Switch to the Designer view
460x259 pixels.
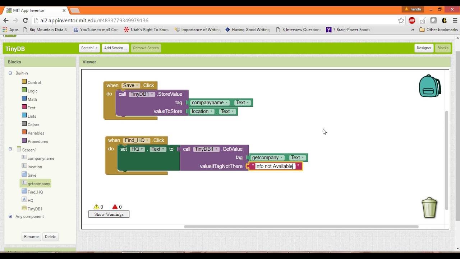pyautogui.click(x=424, y=48)
